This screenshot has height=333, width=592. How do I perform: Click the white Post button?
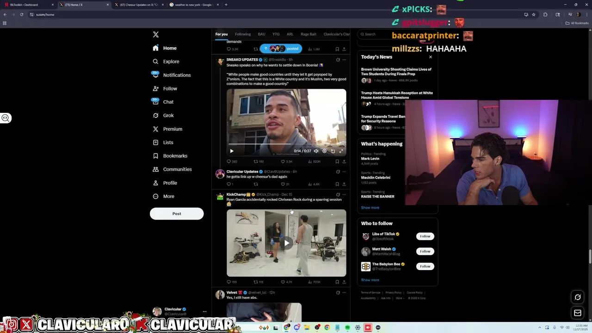[x=177, y=214]
